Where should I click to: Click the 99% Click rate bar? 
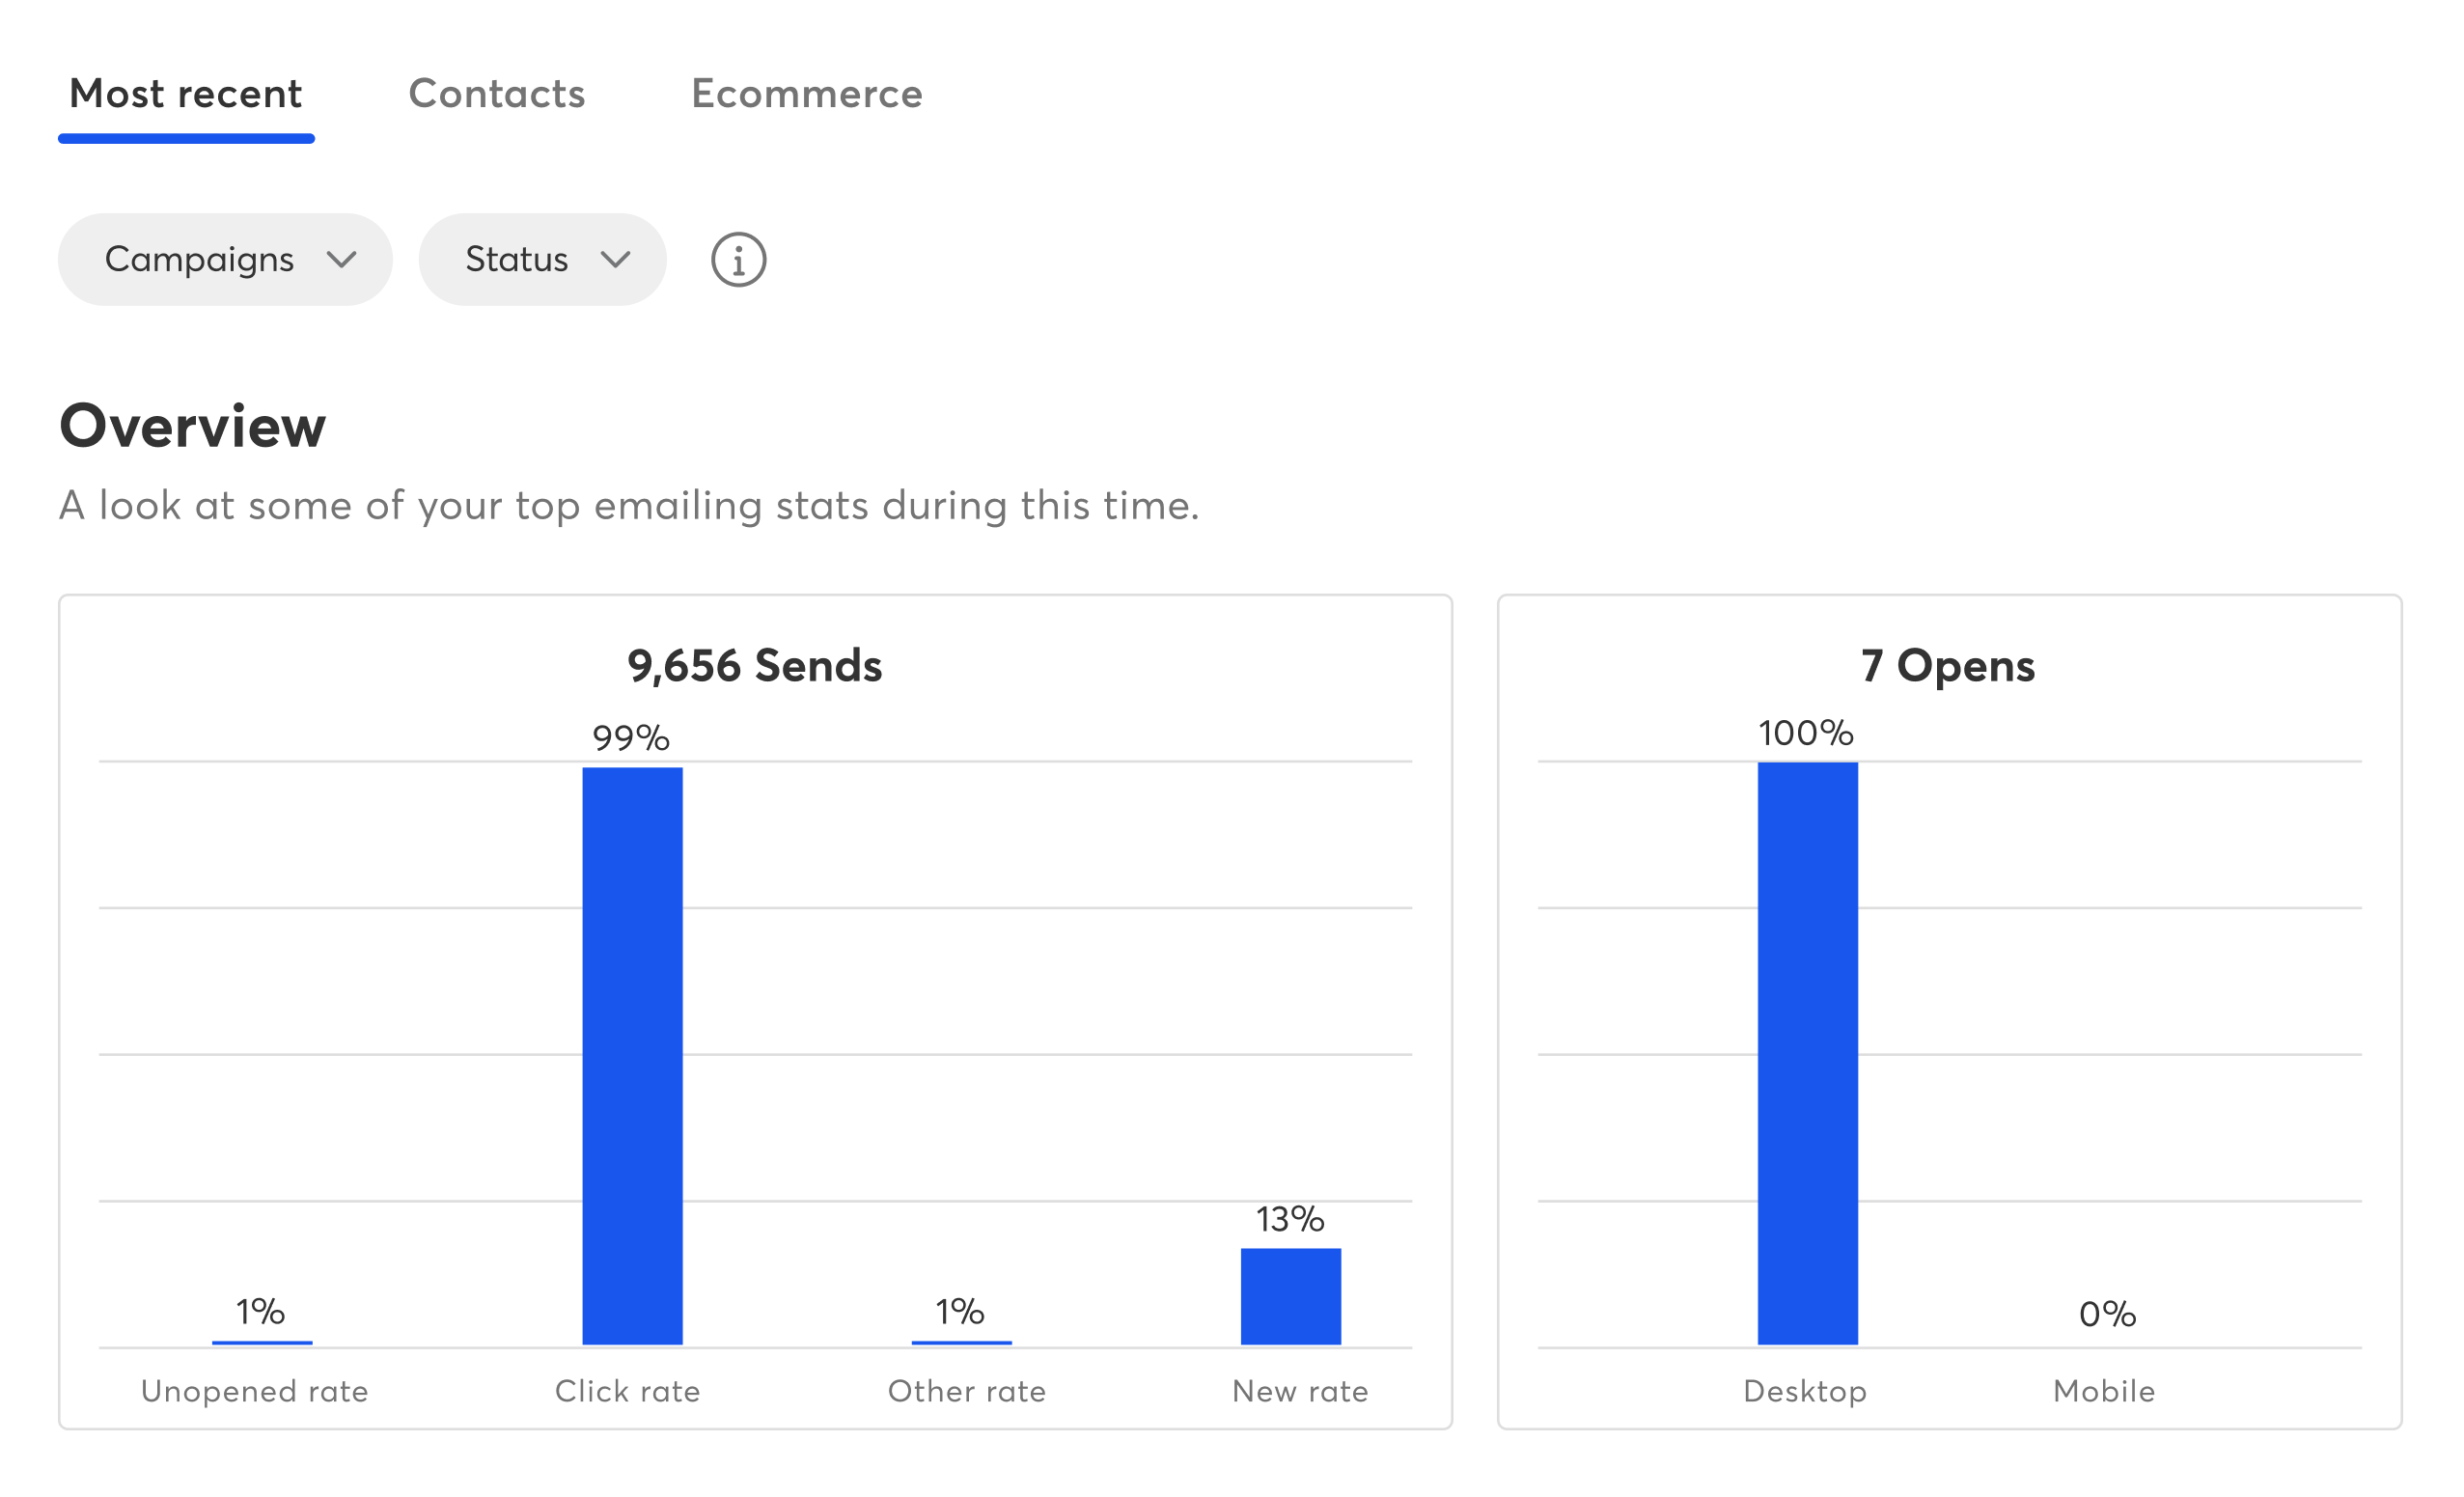click(632, 1055)
